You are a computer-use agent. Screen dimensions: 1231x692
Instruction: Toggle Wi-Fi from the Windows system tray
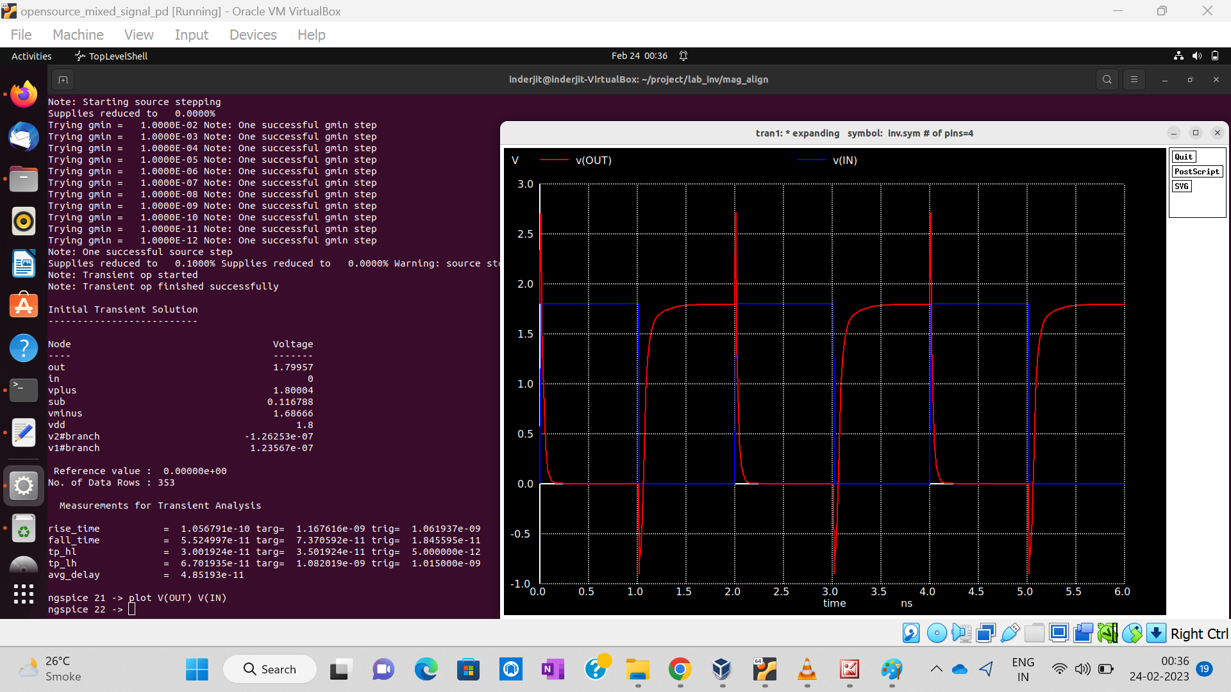coord(1060,669)
